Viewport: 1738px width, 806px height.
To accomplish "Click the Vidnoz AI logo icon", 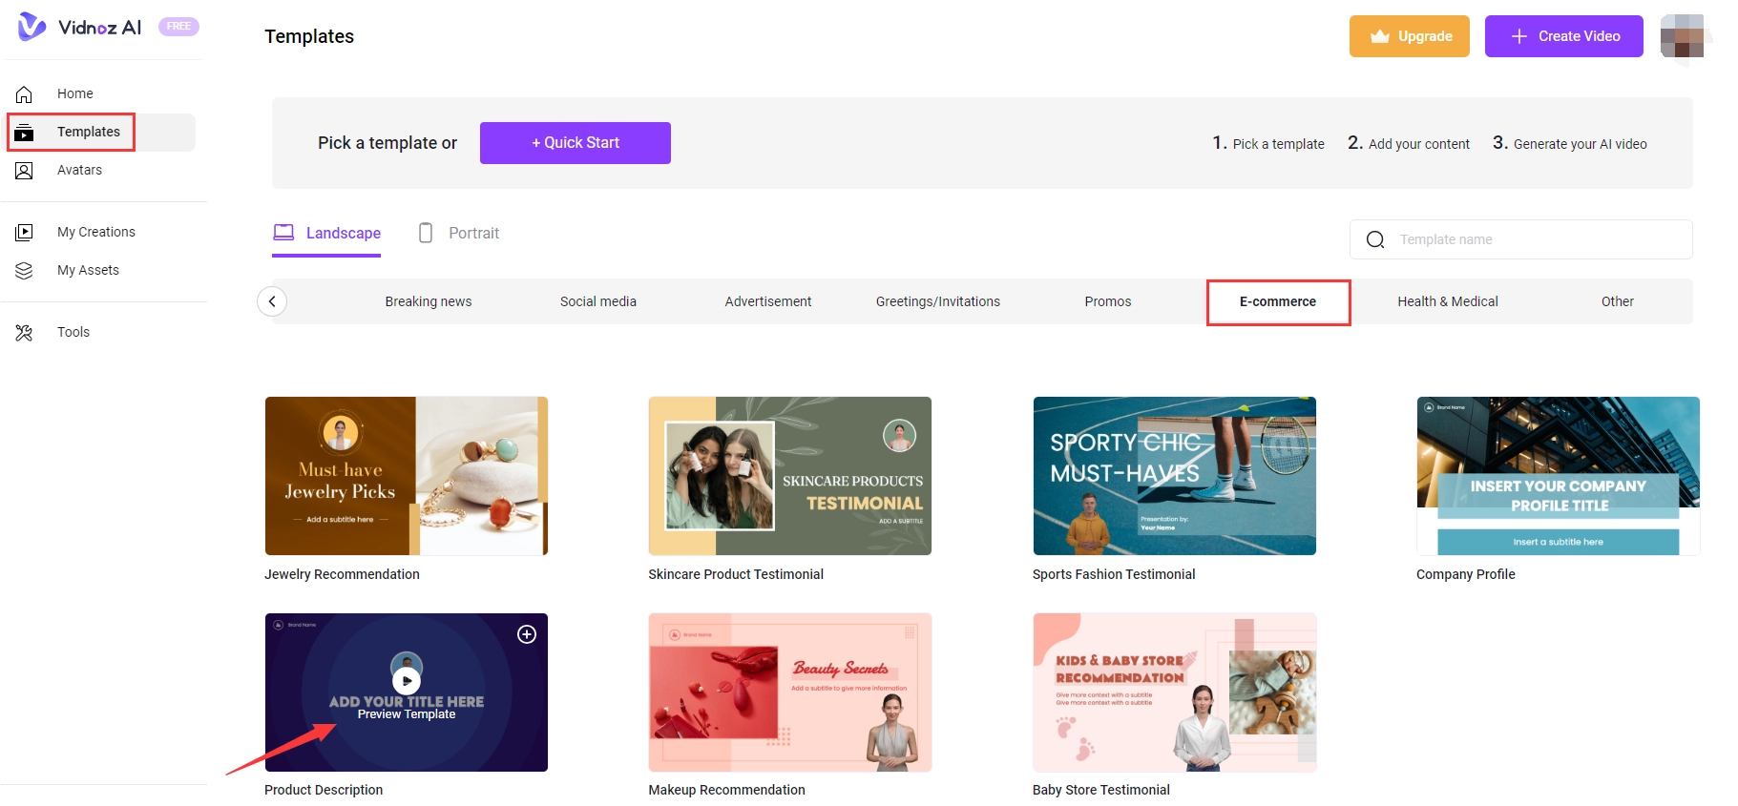I will coord(31,27).
